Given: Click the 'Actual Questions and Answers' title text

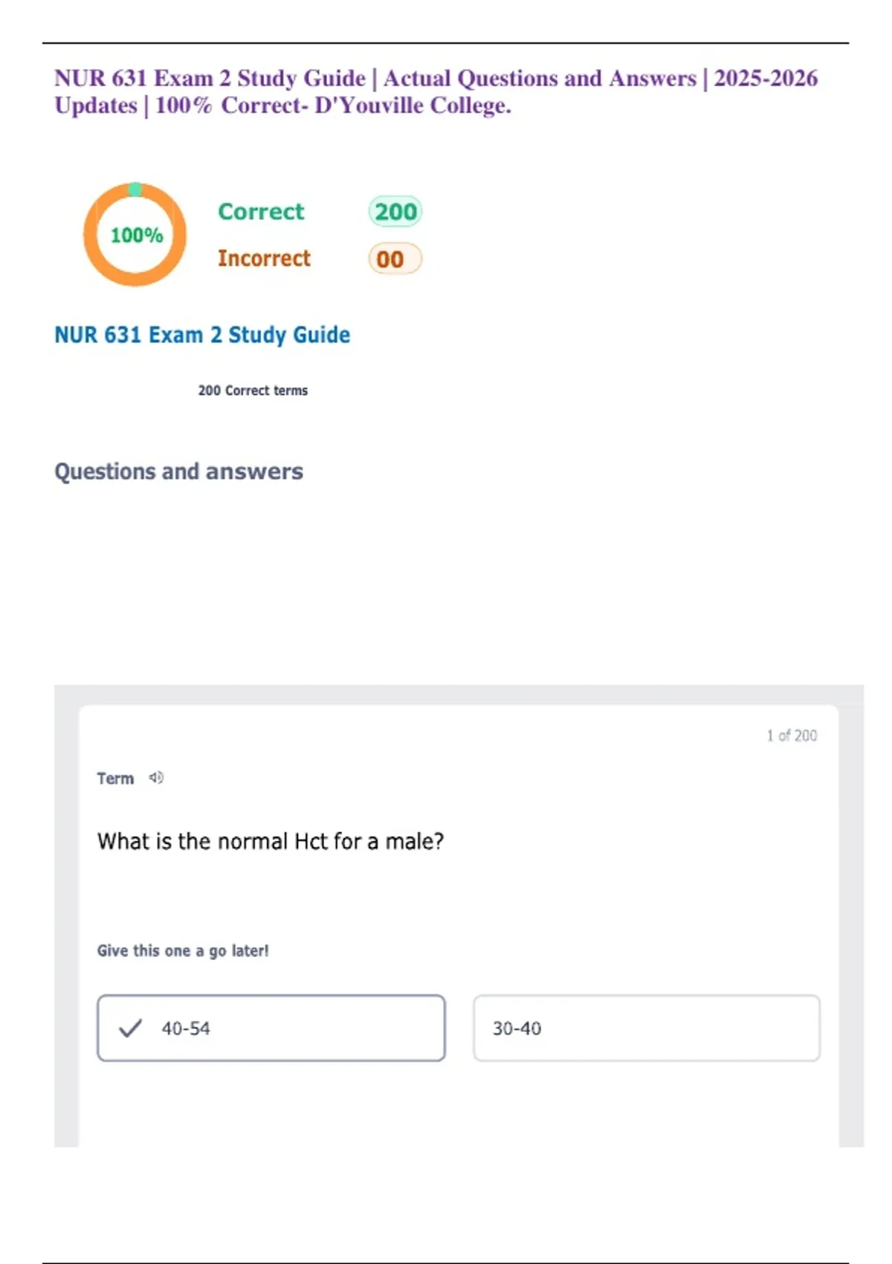Looking at the screenshot, I should tap(540, 78).
